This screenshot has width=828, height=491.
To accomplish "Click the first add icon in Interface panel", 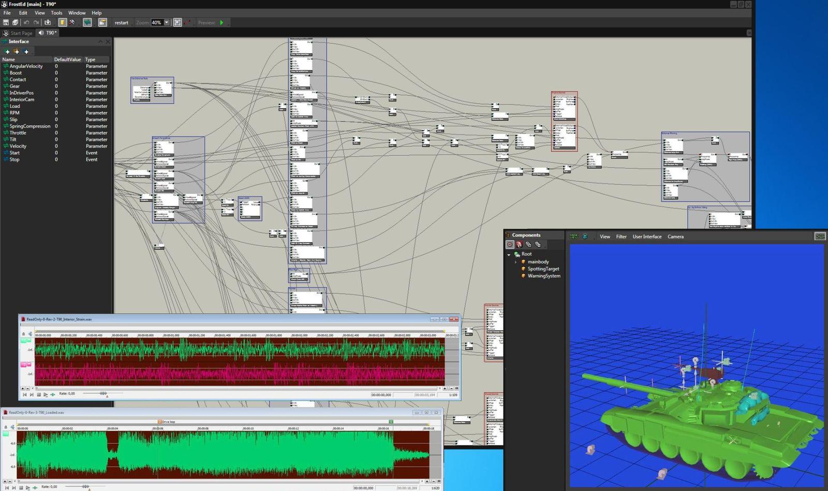I will tap(7, 51).
